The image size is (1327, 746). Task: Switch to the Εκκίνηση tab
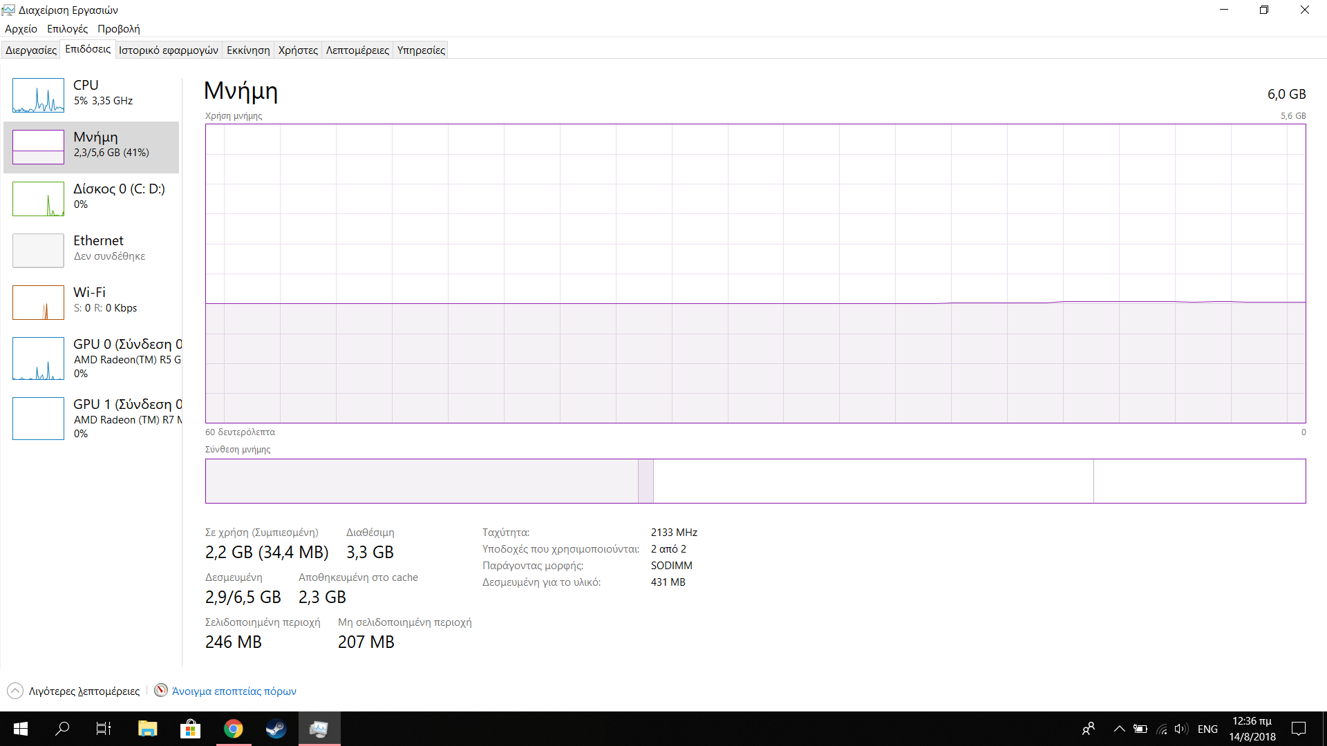[248, 50]
